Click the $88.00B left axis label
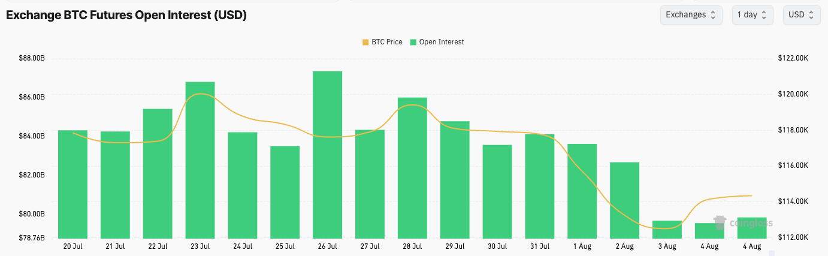This screenshot has height=256, width=828. click(x=32, y=58)
